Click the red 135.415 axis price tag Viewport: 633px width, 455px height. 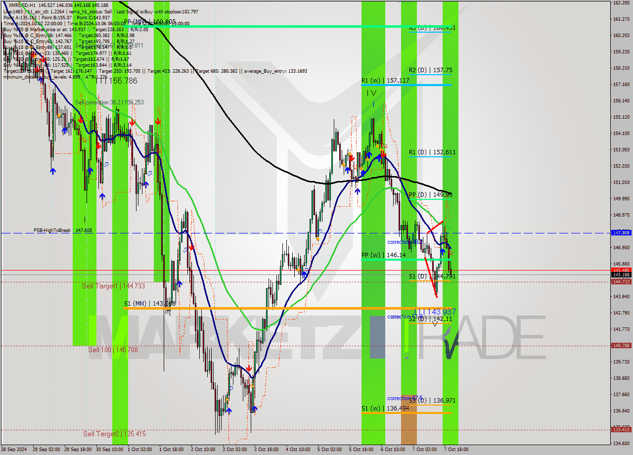[621, 429]
